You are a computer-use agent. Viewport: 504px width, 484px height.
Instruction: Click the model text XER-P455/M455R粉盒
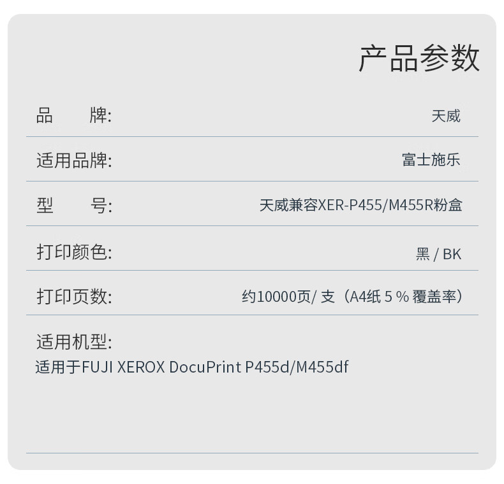(390, 205)
